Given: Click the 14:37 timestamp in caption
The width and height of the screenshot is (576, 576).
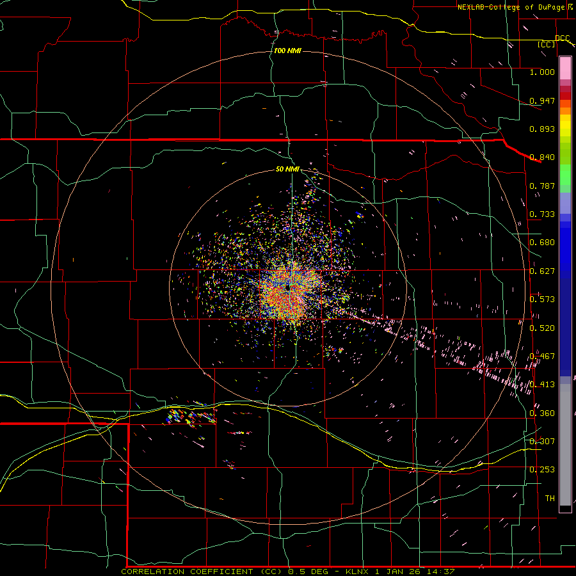Looking at the screenshot, I should (440, 572).
